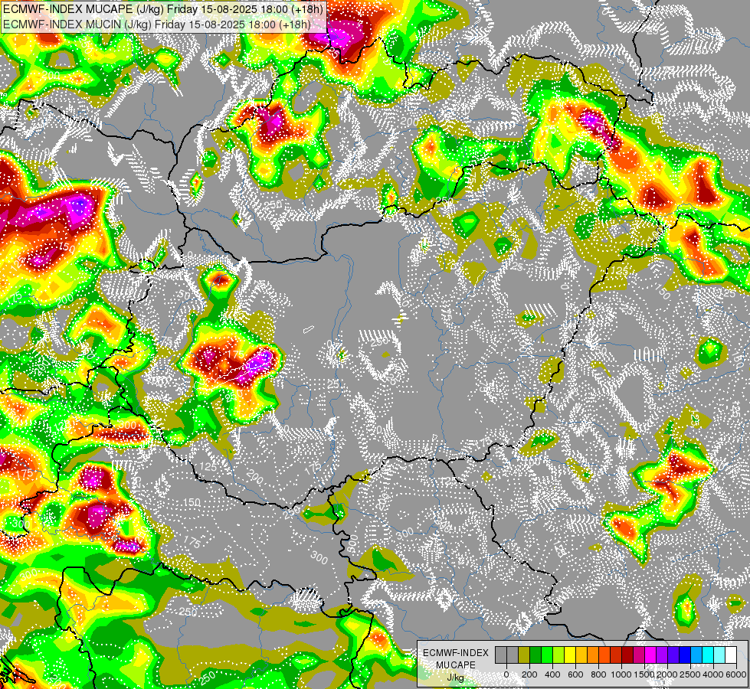Click the legend tick label 0

pyautogui.click(x=506, y=674)
